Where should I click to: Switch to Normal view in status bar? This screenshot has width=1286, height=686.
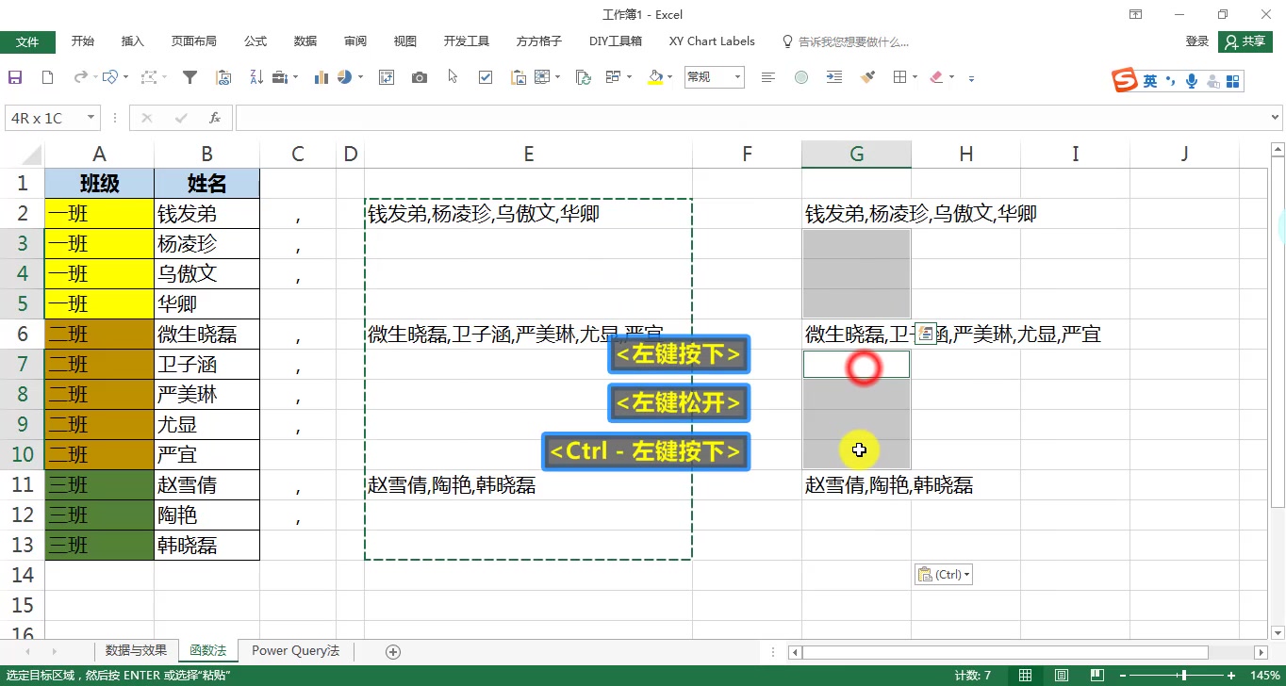point(1025,675)
